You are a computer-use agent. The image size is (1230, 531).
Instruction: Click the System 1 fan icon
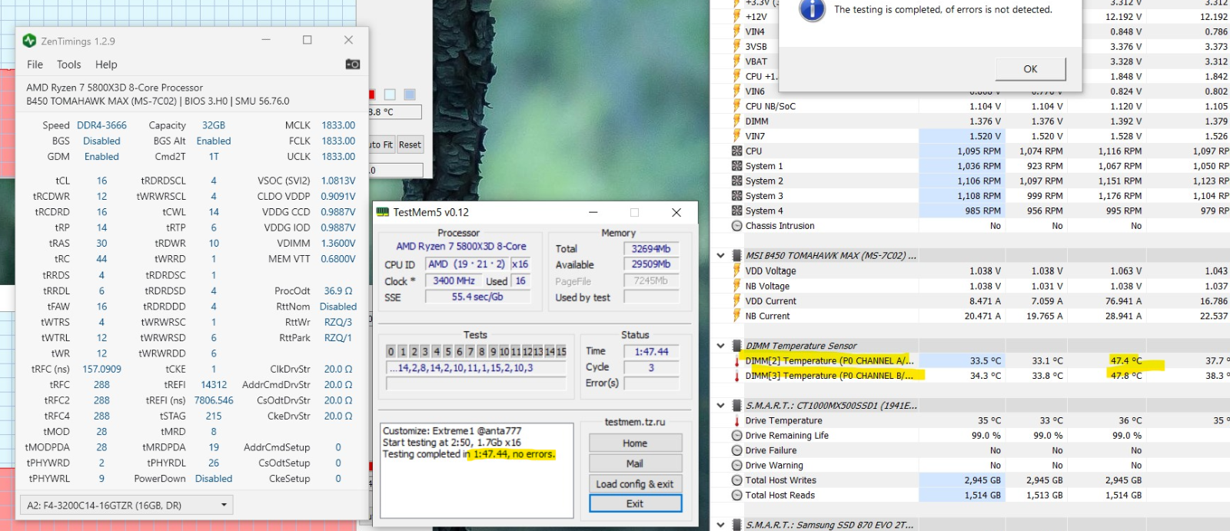736,166
